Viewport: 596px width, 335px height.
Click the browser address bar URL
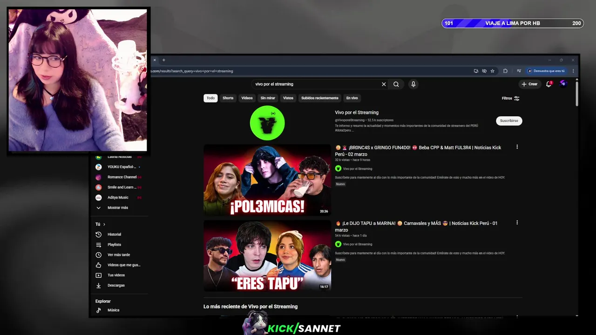(x=191, y=71)
